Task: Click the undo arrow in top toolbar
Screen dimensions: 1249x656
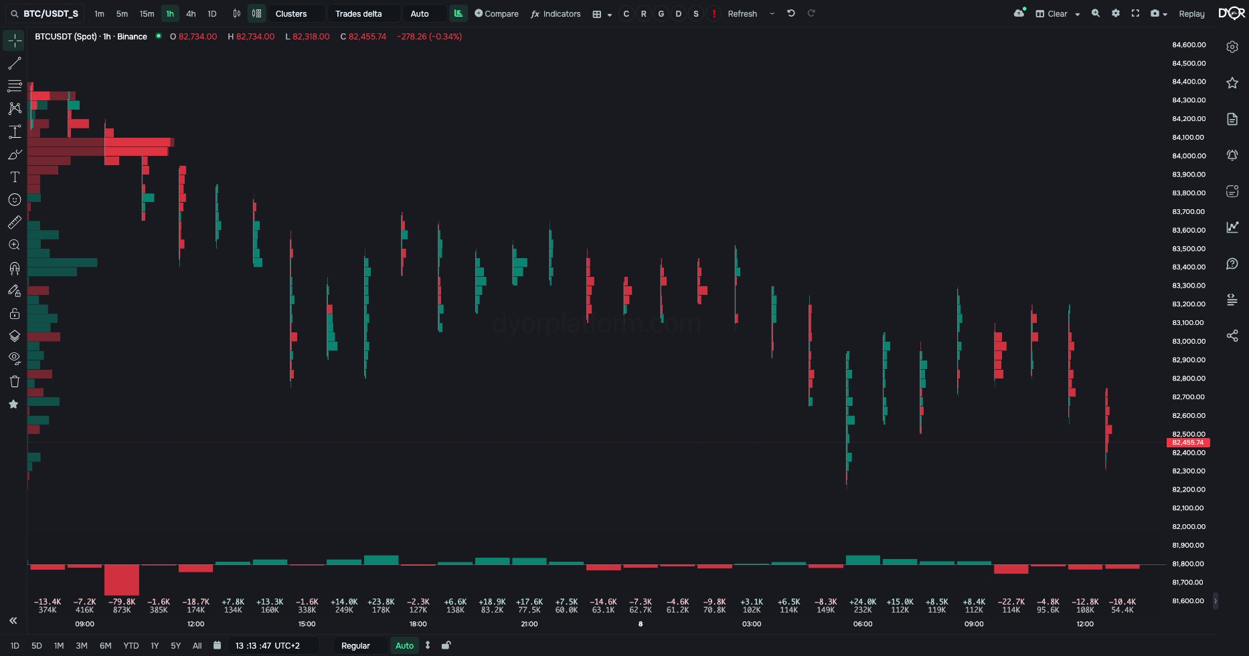Action: [790, 13]
